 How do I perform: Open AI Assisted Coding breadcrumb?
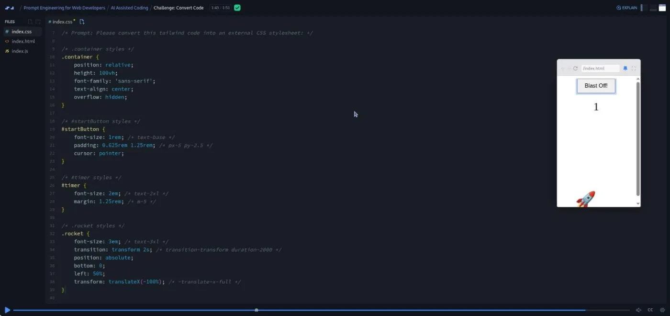tap(129, 8)
